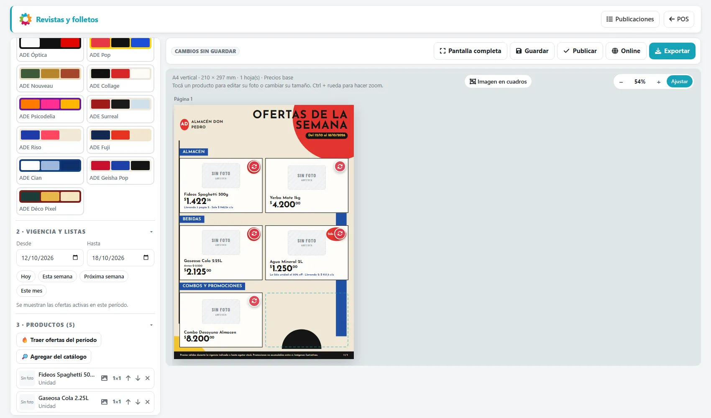711x418 pixels.
Task: Select the Próxima semana date preset
Action: pos(104,277)
